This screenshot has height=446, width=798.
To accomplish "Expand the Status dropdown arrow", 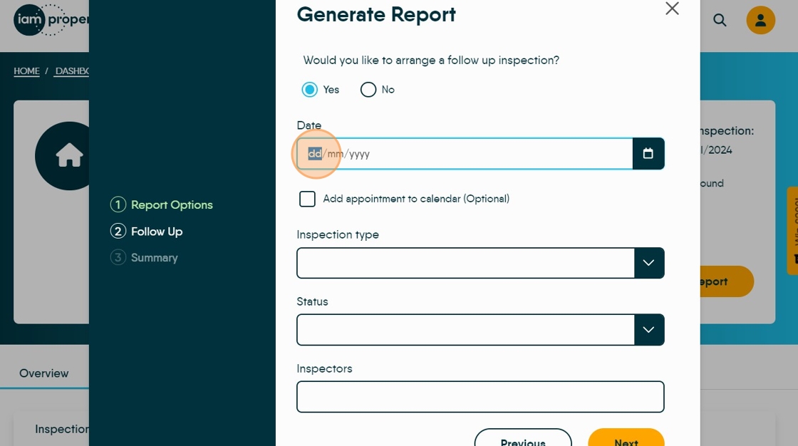I will [x=649, y=330].
